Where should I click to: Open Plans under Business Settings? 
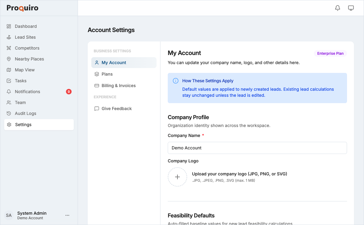pyautogui.click(x=107, y=74)
